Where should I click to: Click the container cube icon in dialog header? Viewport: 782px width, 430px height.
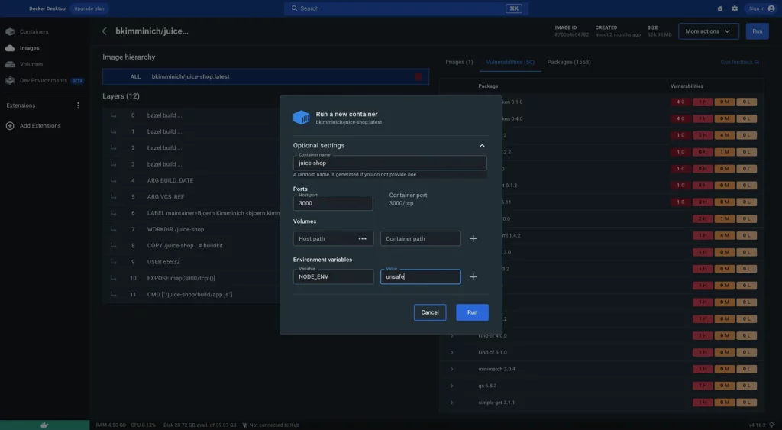pos(301,117)
